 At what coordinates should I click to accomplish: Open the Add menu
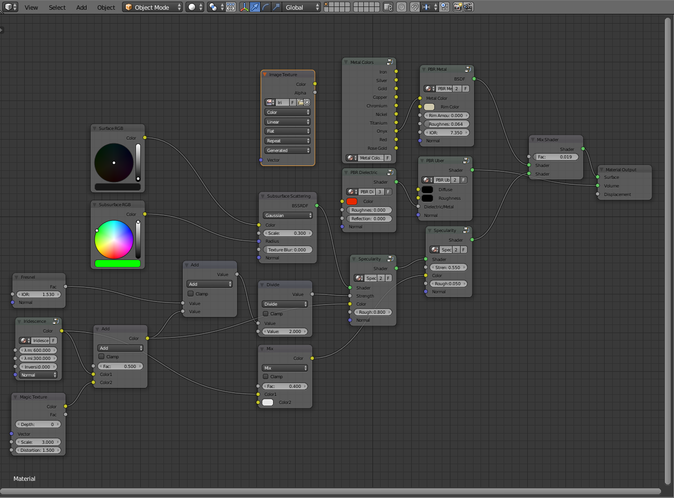point(81,7)
